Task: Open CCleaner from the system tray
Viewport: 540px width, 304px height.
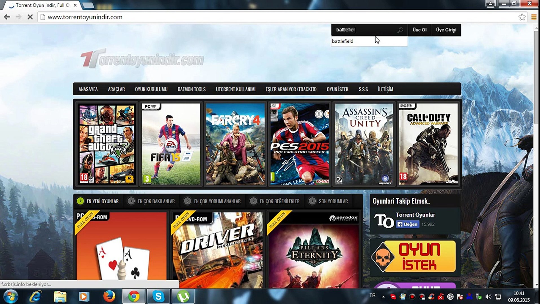Action: [x=431, y=297]
